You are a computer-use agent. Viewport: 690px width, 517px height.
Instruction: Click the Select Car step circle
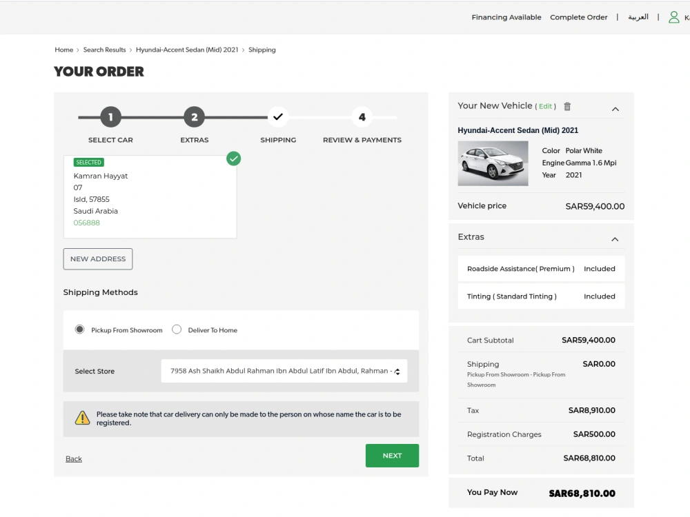(x=110, y=116)
